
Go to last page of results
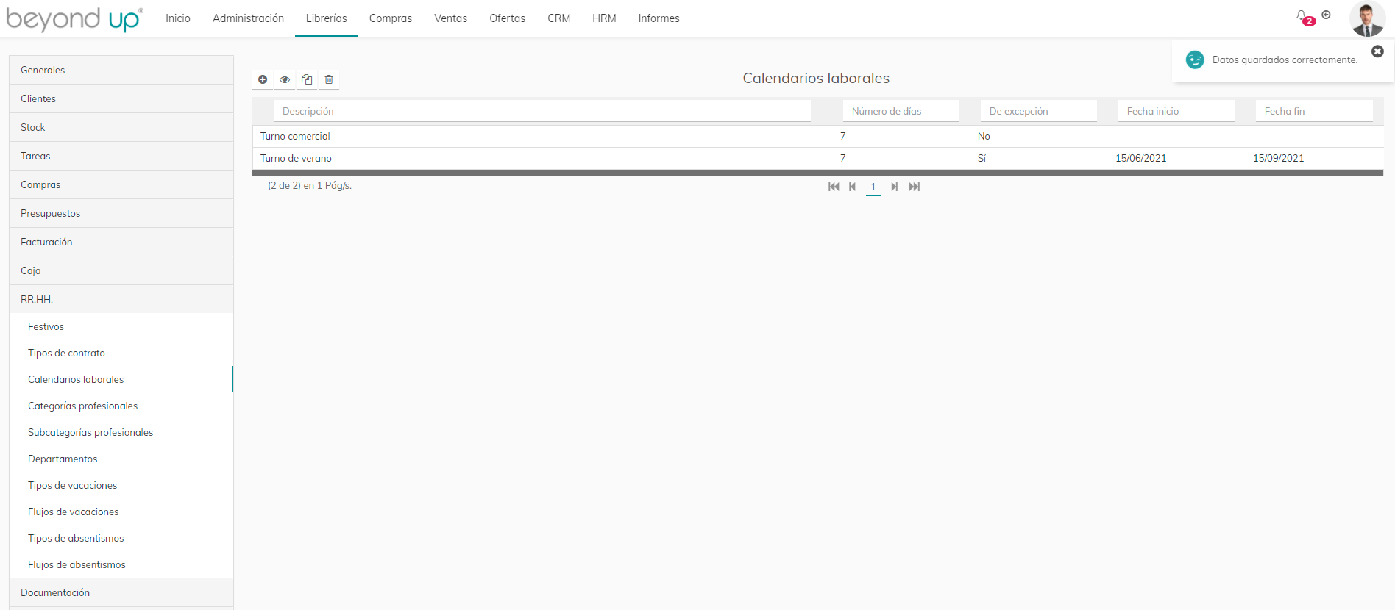(915, 187)
